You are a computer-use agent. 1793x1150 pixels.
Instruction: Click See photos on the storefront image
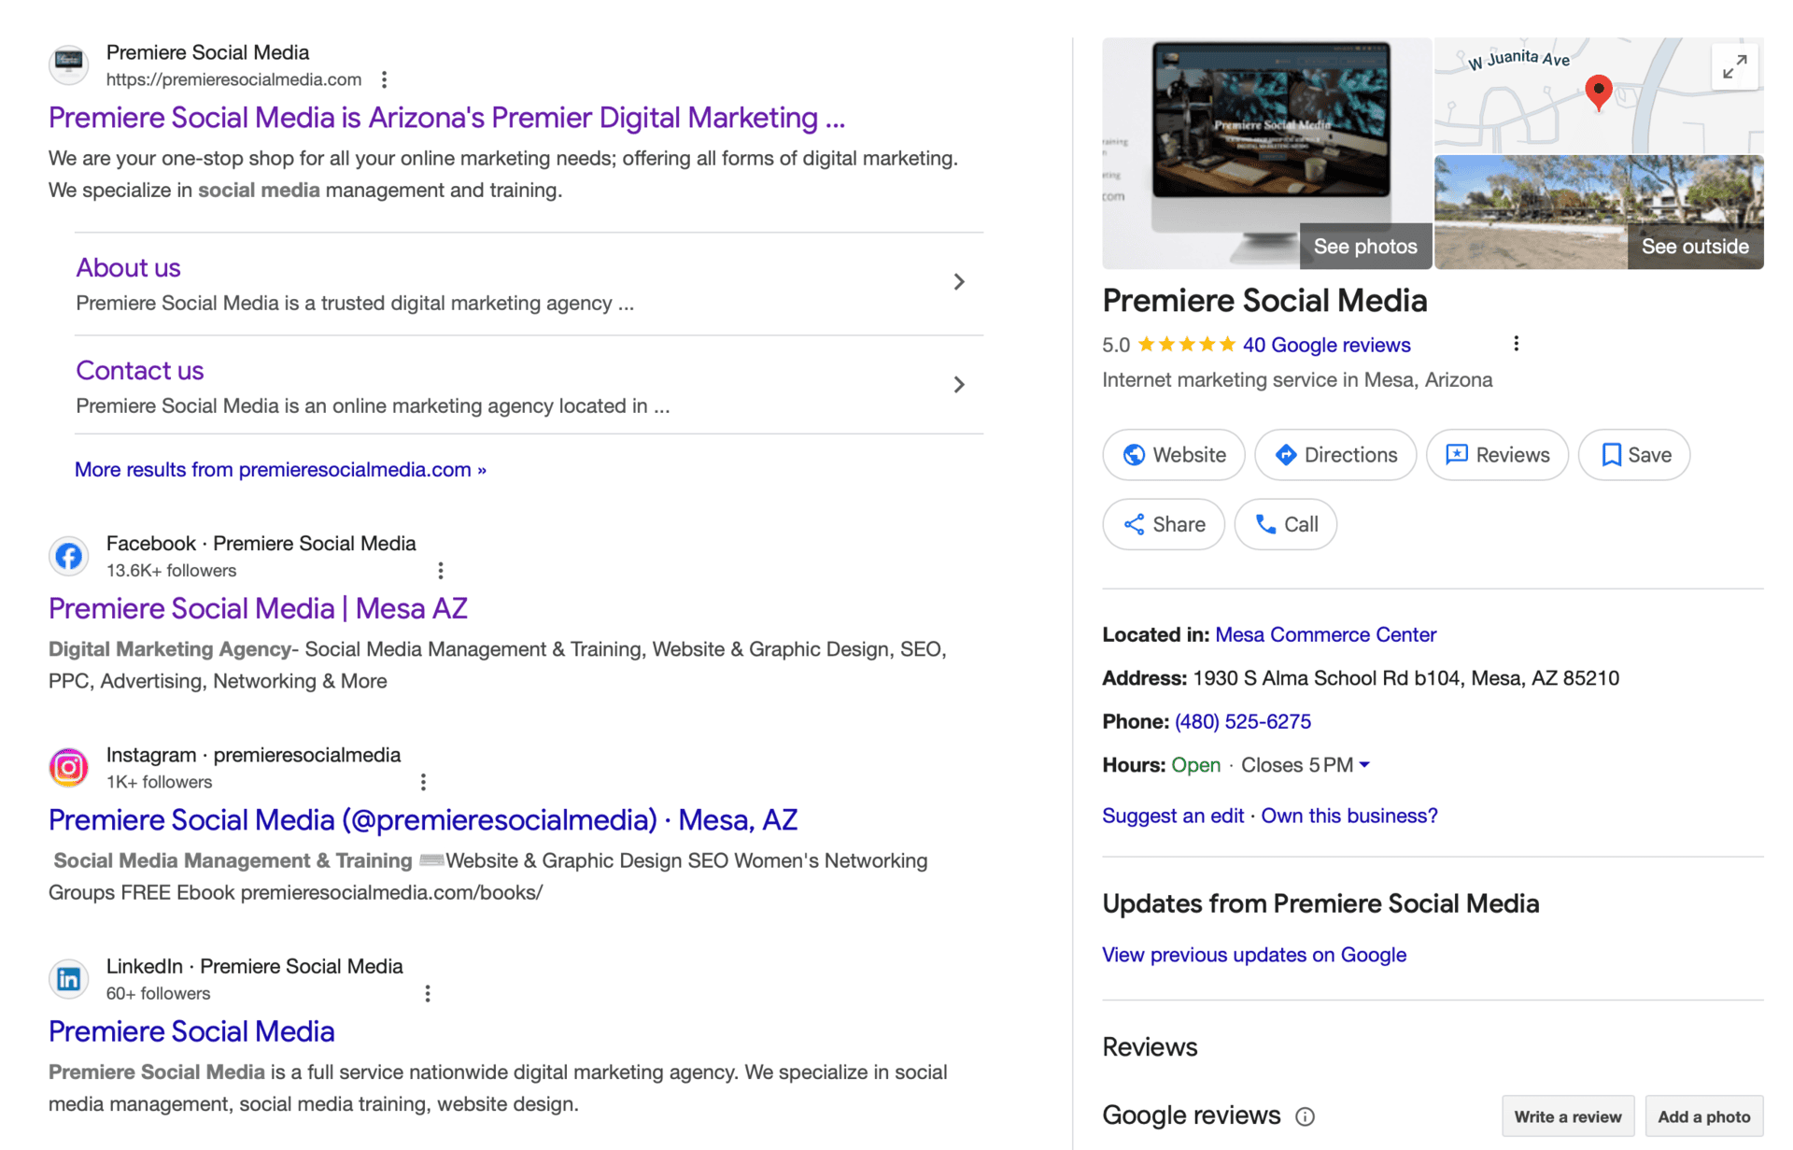1364,246
